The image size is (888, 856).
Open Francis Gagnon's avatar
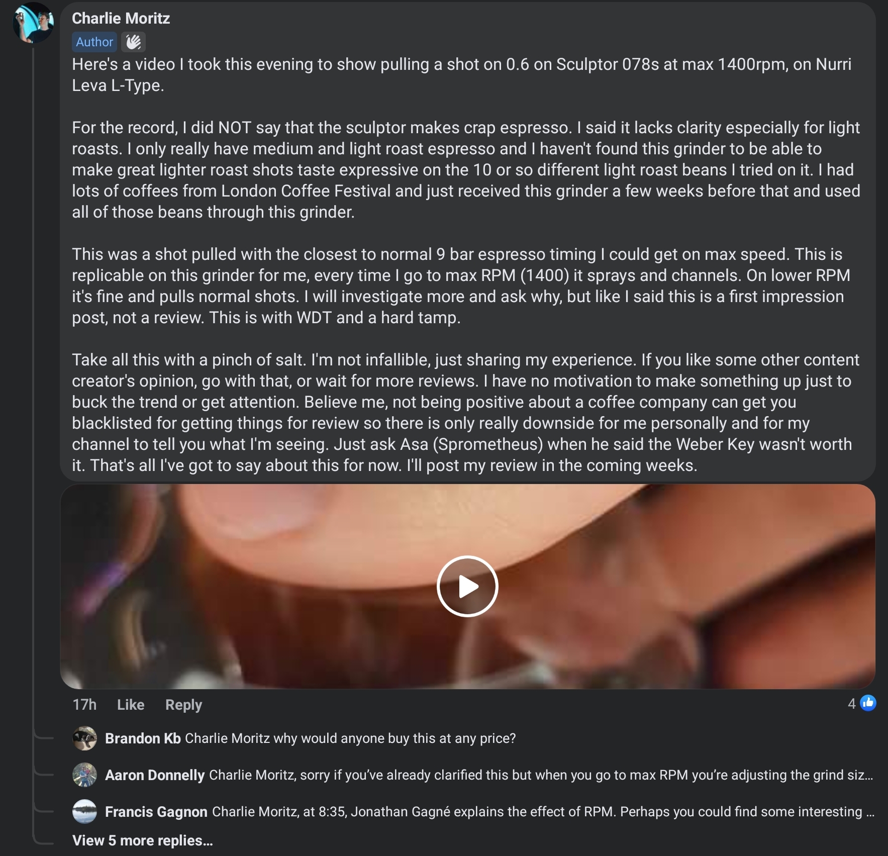click(85, 812)
